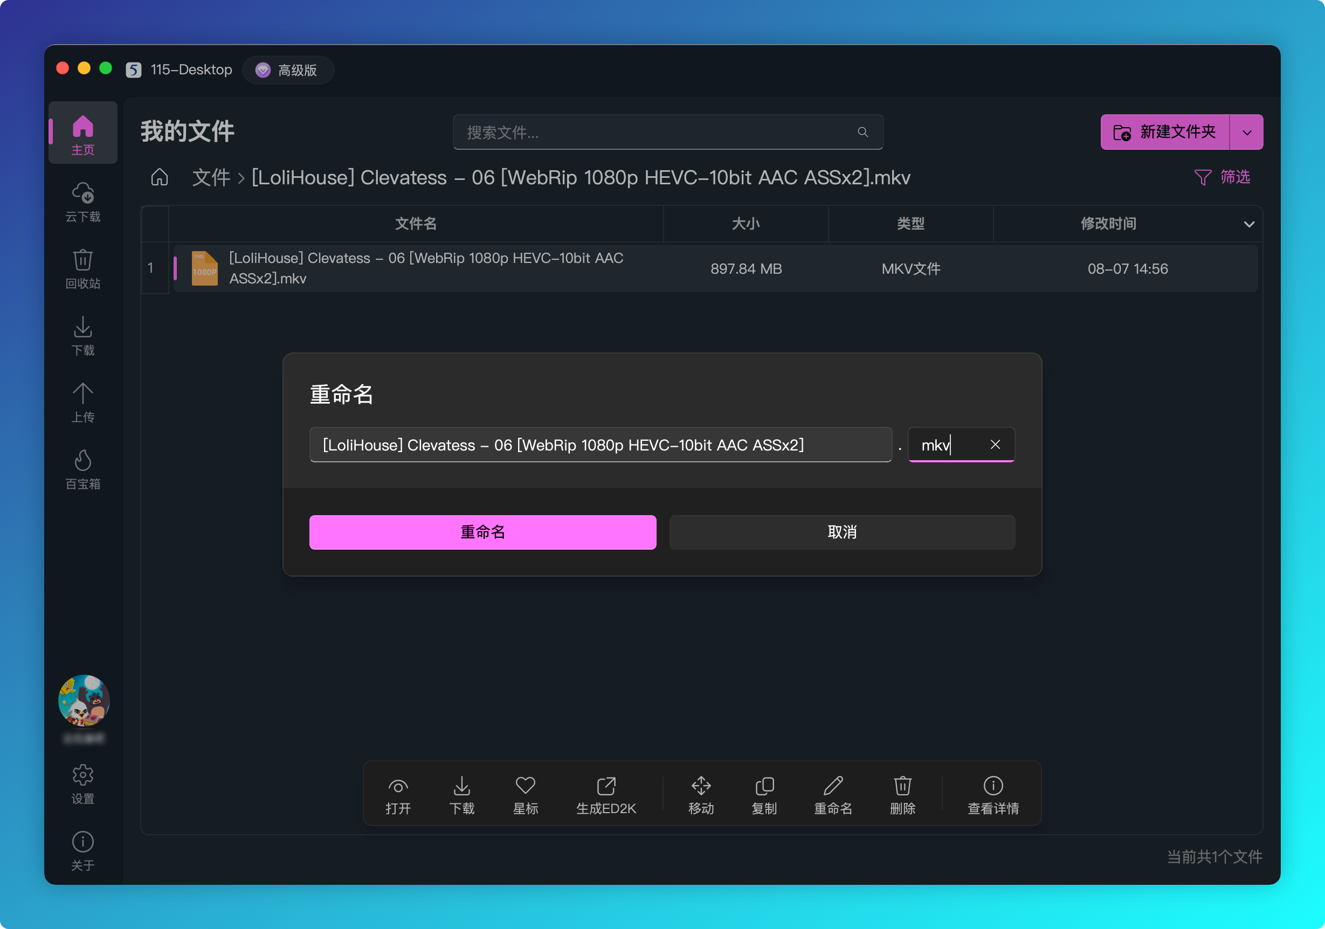Open the 筛选 filter option
This screenshot has height=929, width=1325.
(x=1222, y=177)
